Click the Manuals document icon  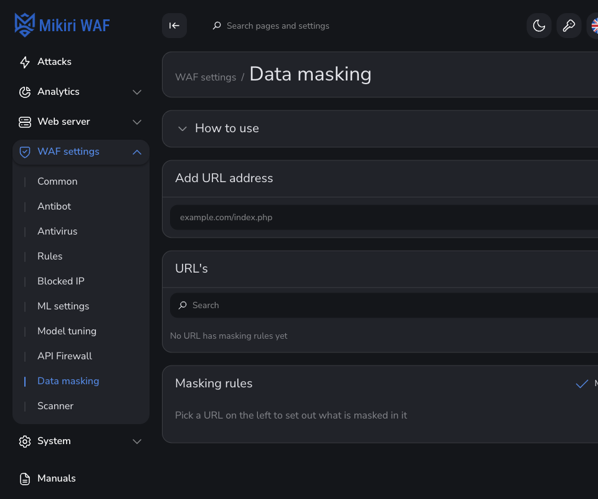25,479
